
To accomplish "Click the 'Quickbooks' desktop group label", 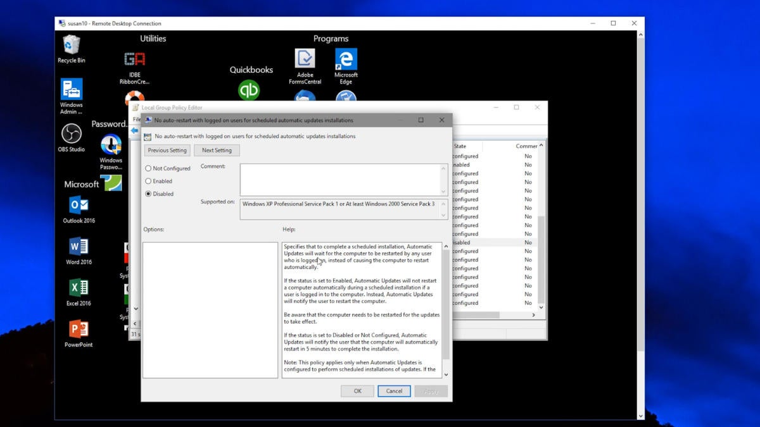I will [x=251, y=70].
